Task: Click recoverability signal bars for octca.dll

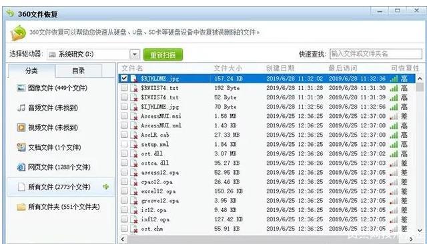Action: coord(394,163)
